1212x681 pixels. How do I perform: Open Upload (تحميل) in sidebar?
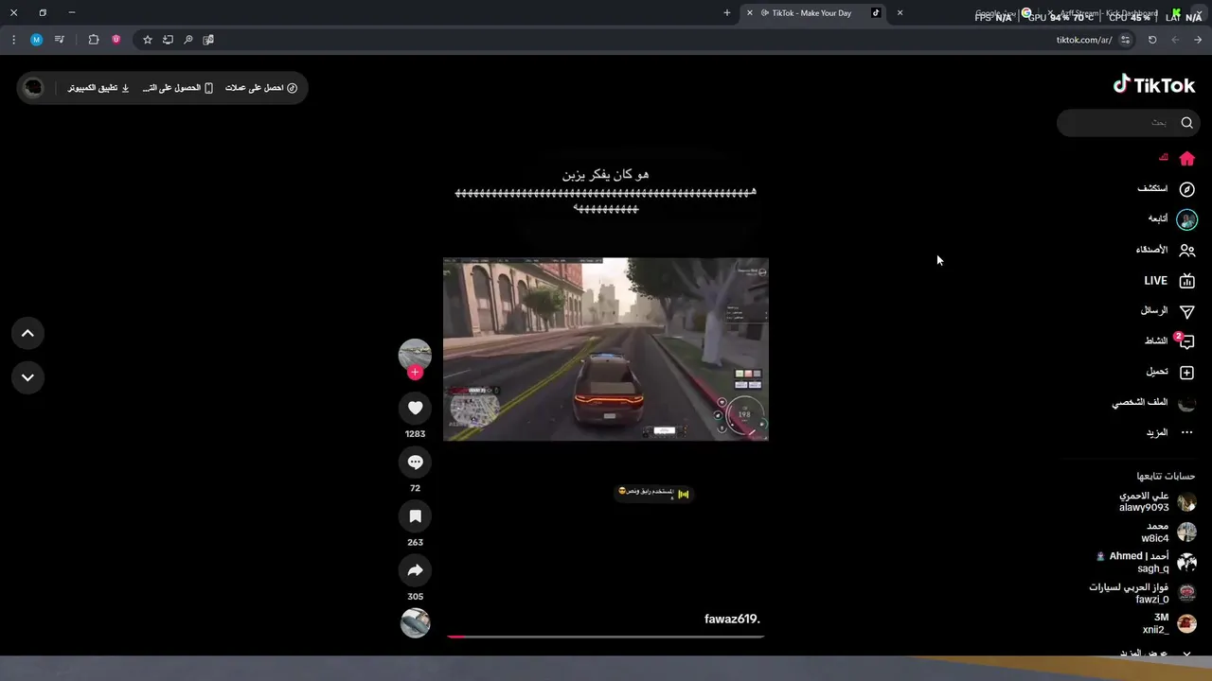pos(1170,373)
